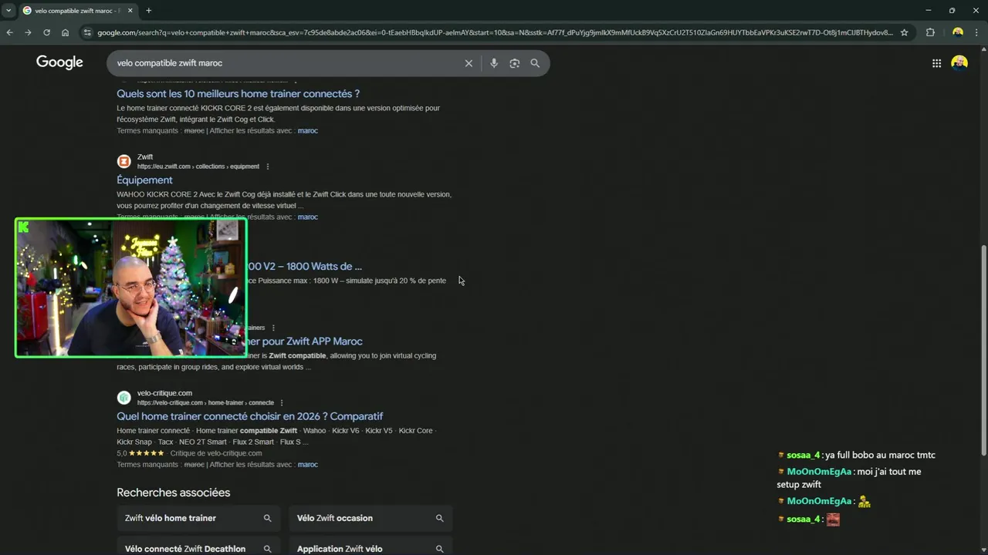Click the eu.zwift.com collections URL text

198,166
